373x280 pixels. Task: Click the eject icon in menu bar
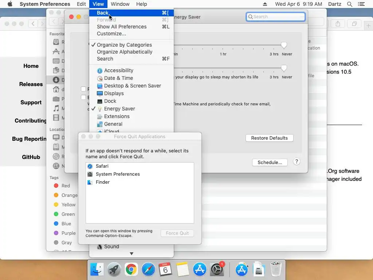coord(265,4)
